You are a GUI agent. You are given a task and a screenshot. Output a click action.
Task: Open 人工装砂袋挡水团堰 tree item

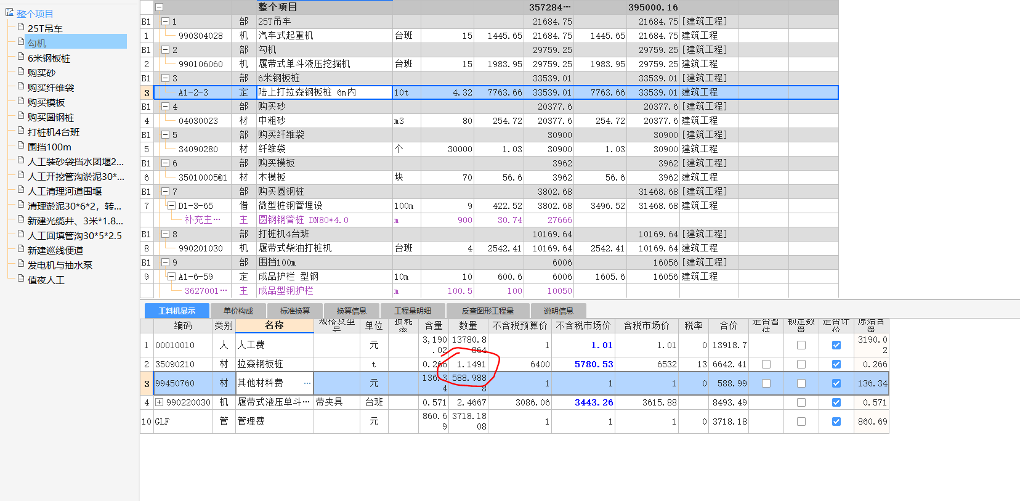pos(76,161)
